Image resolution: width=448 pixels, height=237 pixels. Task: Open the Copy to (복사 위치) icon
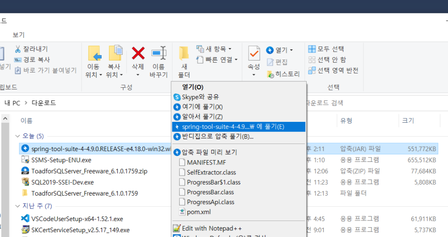coord(115,53)
